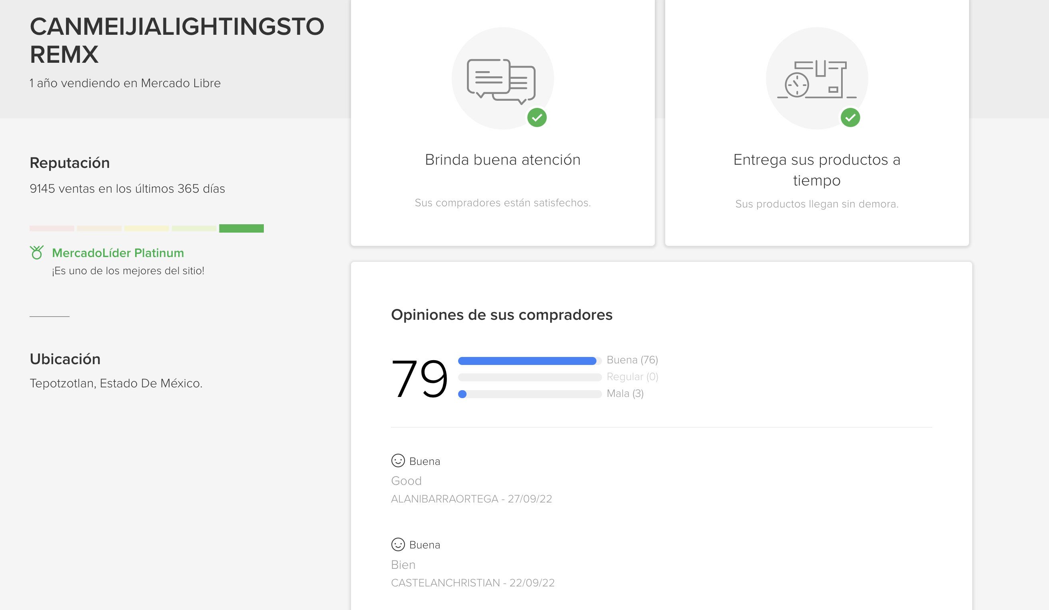This screenshot has width=1049, height=610.
Task: Click the blue Buena rating bar
Action: coord(527,361)
